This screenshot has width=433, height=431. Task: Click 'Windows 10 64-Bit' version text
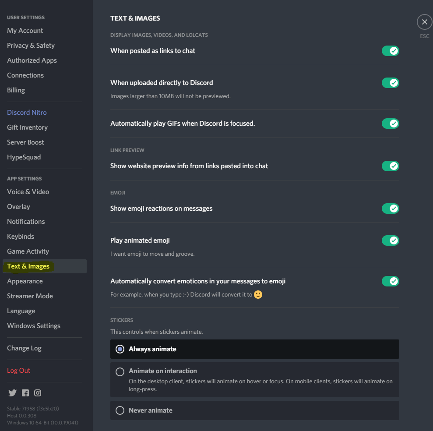point(42,423)
